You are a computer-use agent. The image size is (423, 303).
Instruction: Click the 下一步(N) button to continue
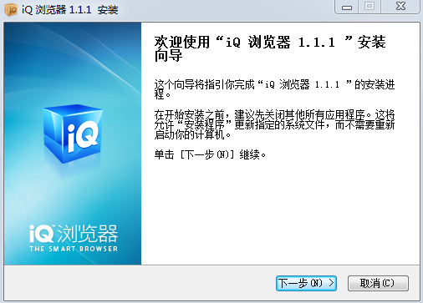[306, 284]
